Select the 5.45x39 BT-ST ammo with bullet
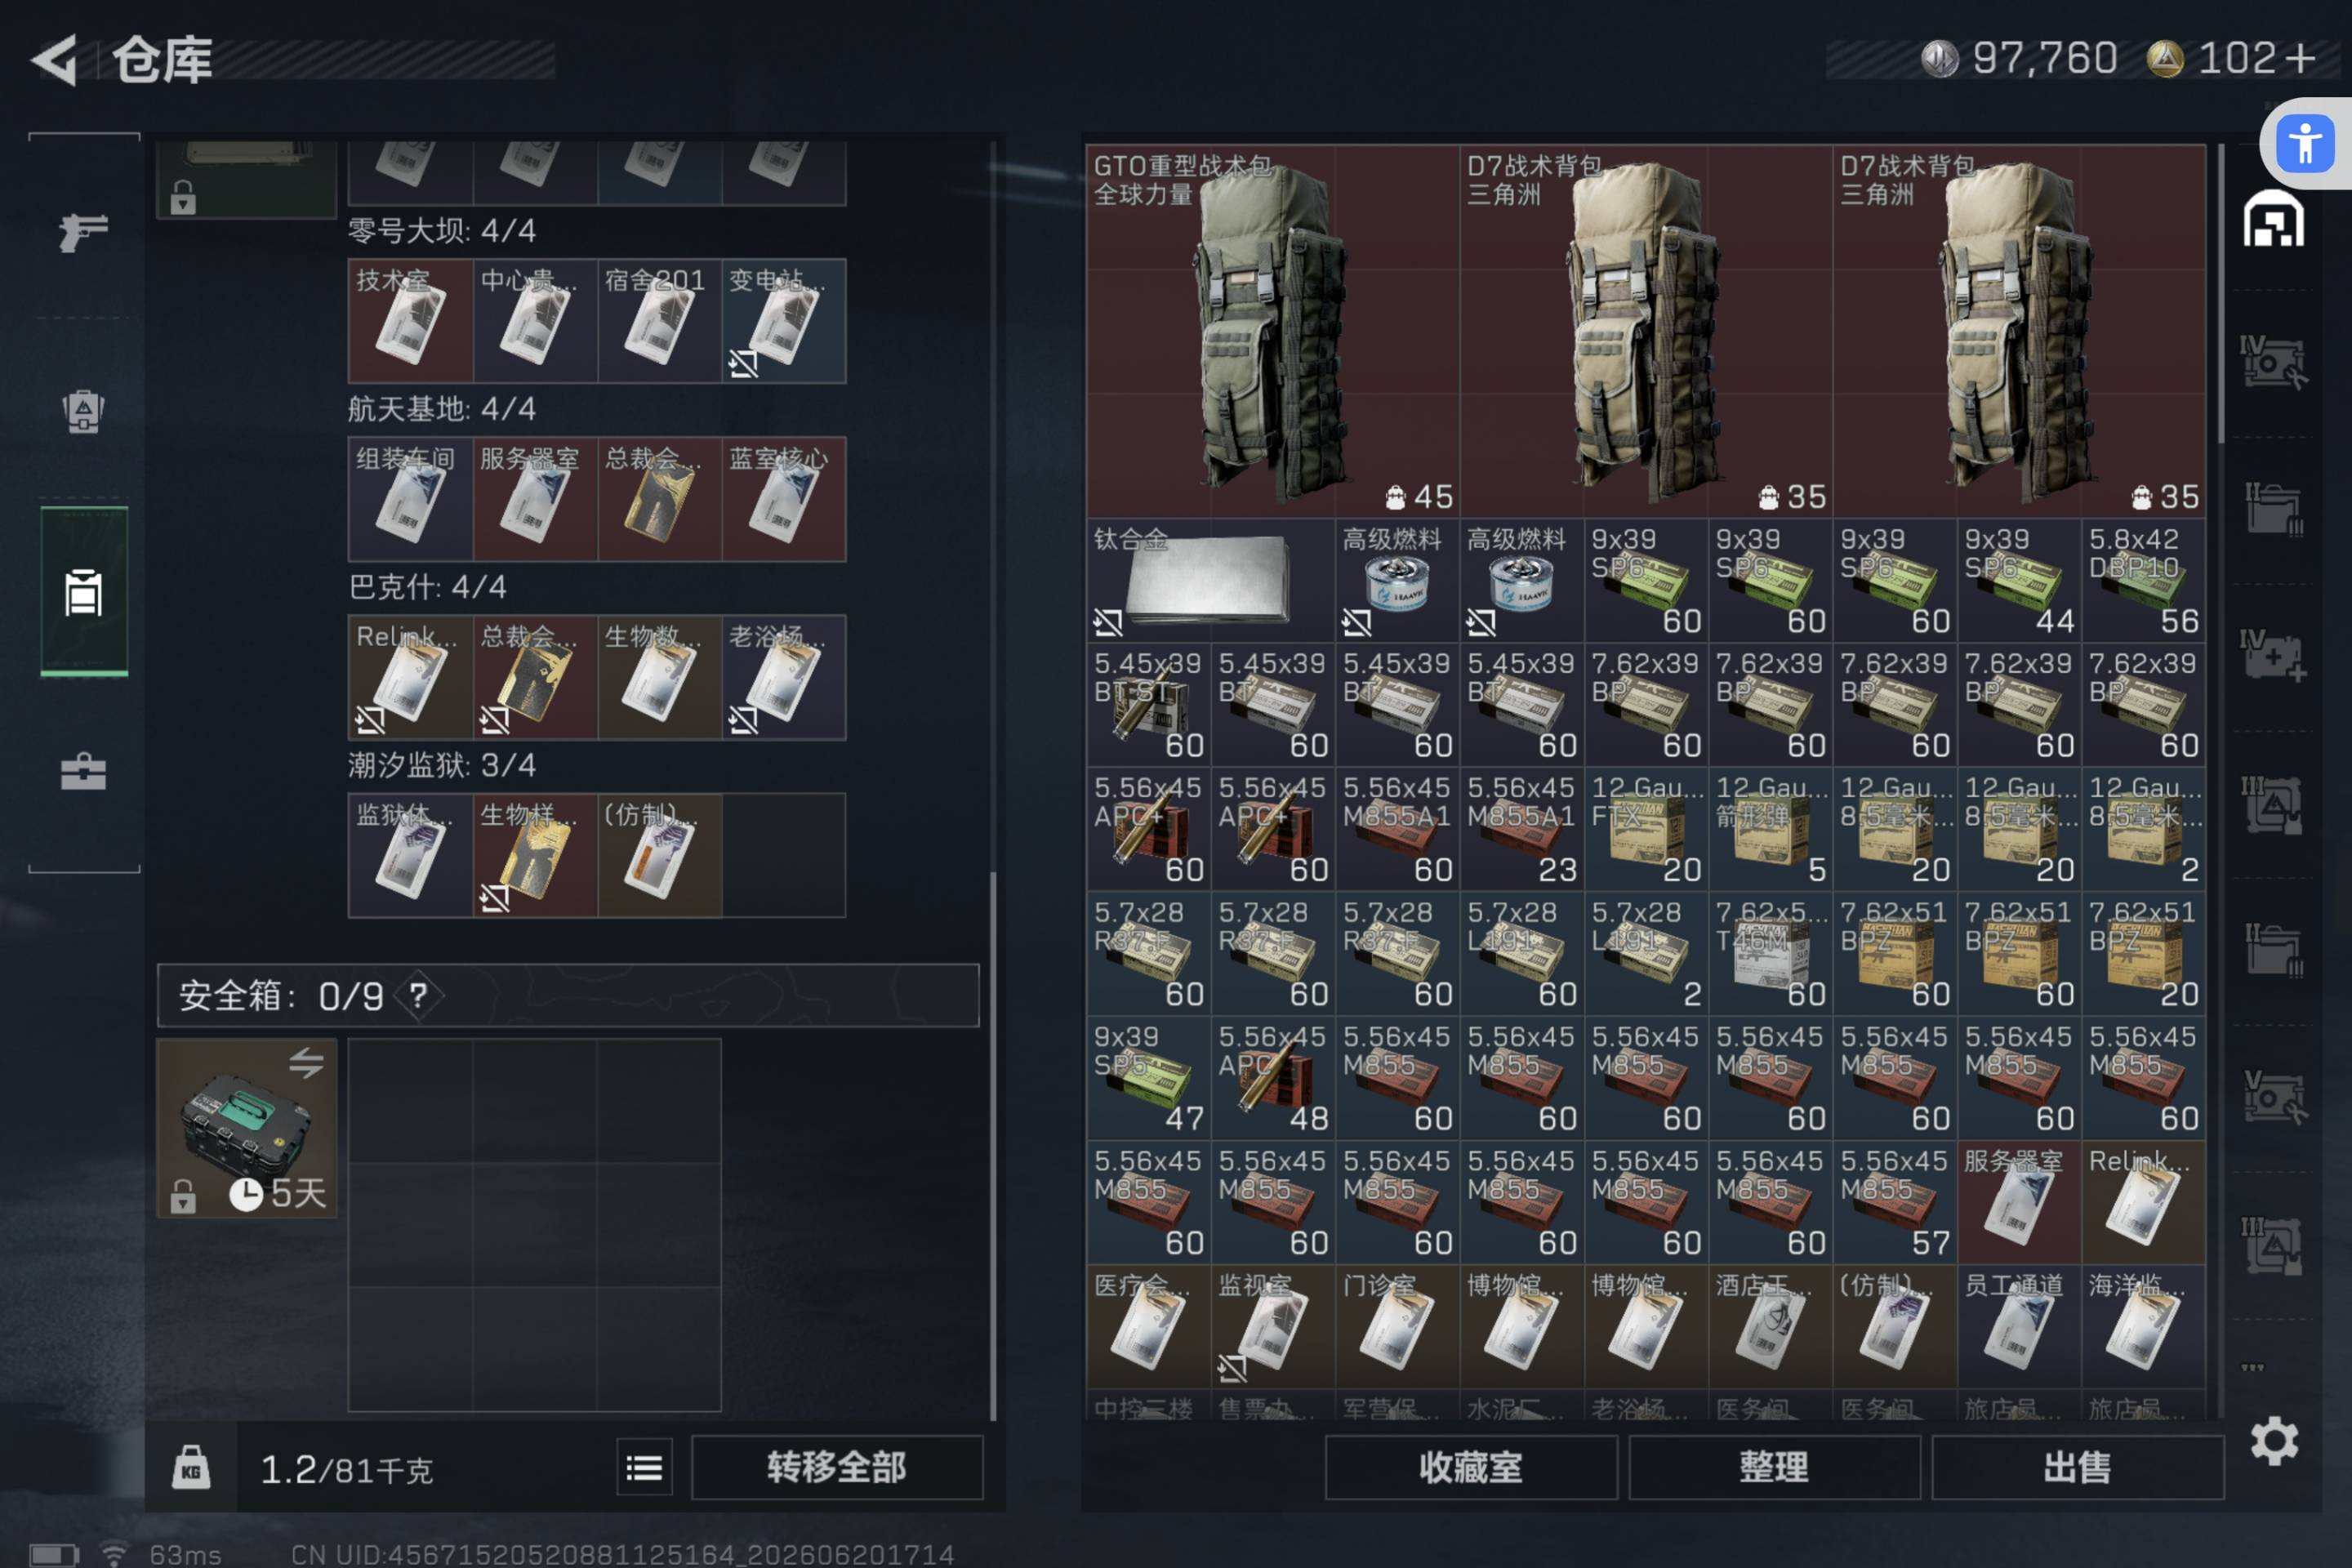This screenshot has width=2352, height=1568. [x=1149, y=705]
